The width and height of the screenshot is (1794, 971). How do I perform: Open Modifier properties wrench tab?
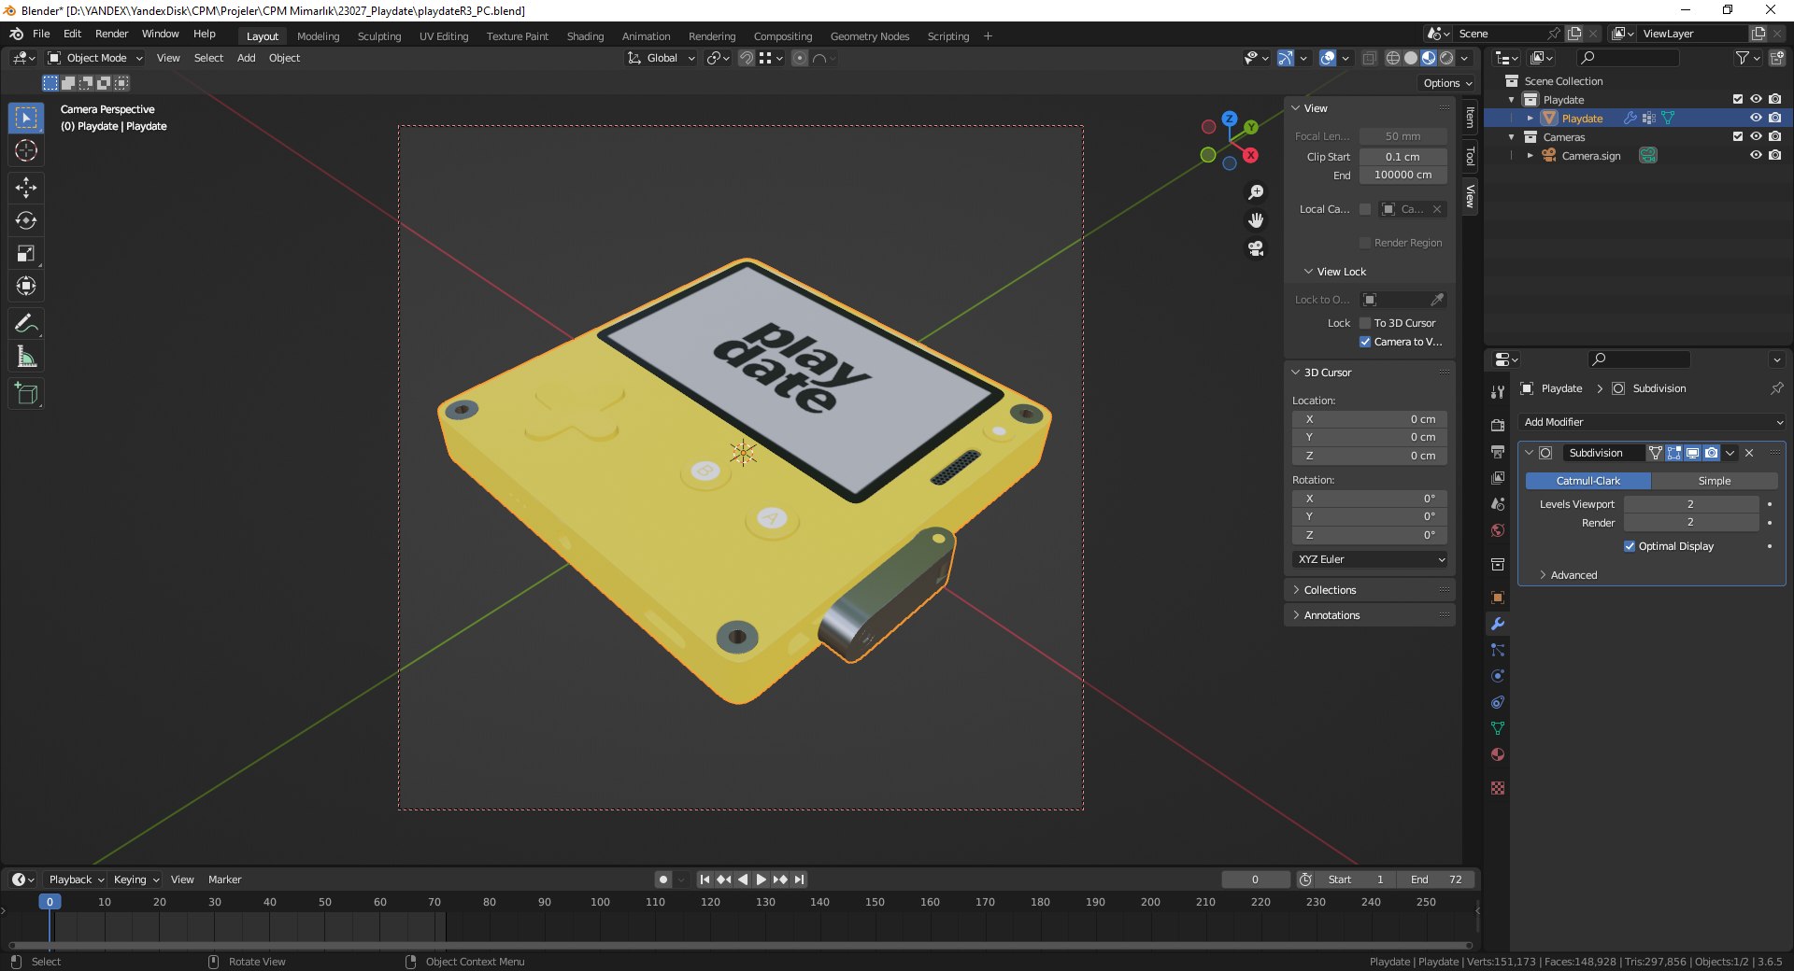(x=1498, y=624)
